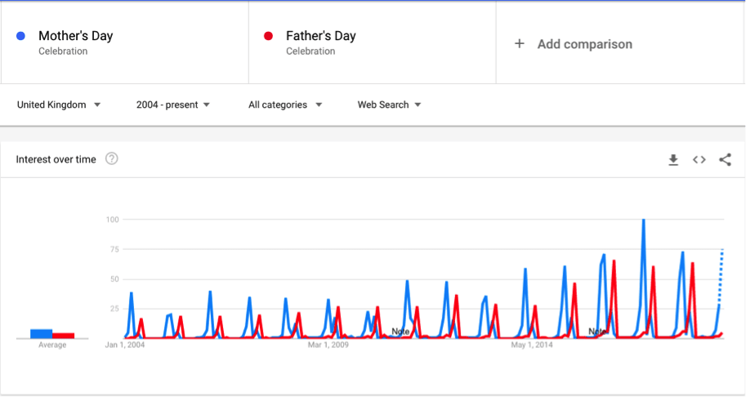Click the Note marker near 2011

click(400, 332)
